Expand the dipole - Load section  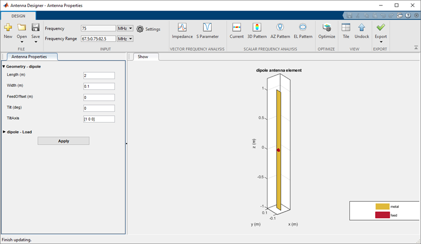click(x=4, y=132)
